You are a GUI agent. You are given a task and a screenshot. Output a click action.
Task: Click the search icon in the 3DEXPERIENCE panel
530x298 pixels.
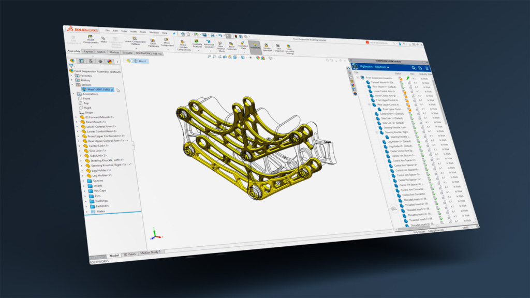coord(414,68)
